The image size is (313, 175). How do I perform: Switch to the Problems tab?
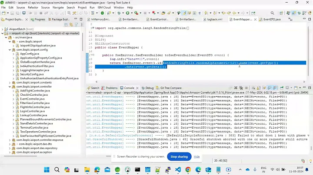[x=109, y=88]
